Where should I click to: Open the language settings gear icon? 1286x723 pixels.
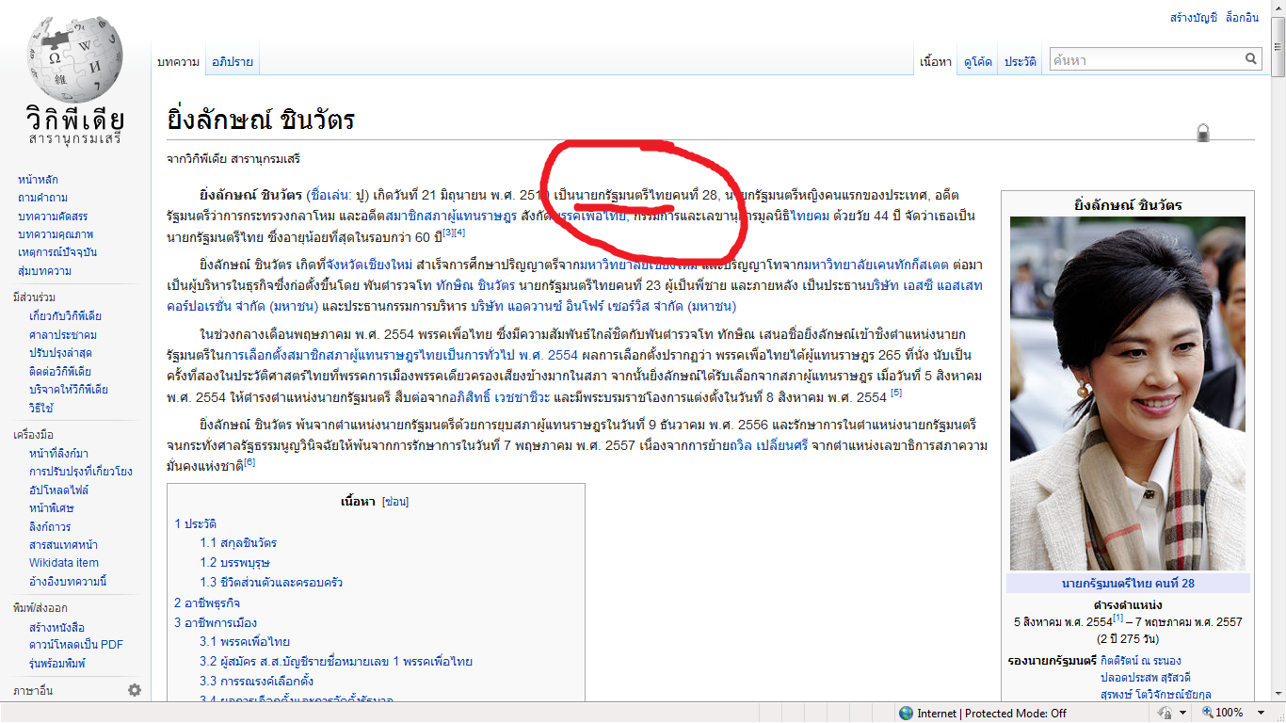(x=135, y=690)
